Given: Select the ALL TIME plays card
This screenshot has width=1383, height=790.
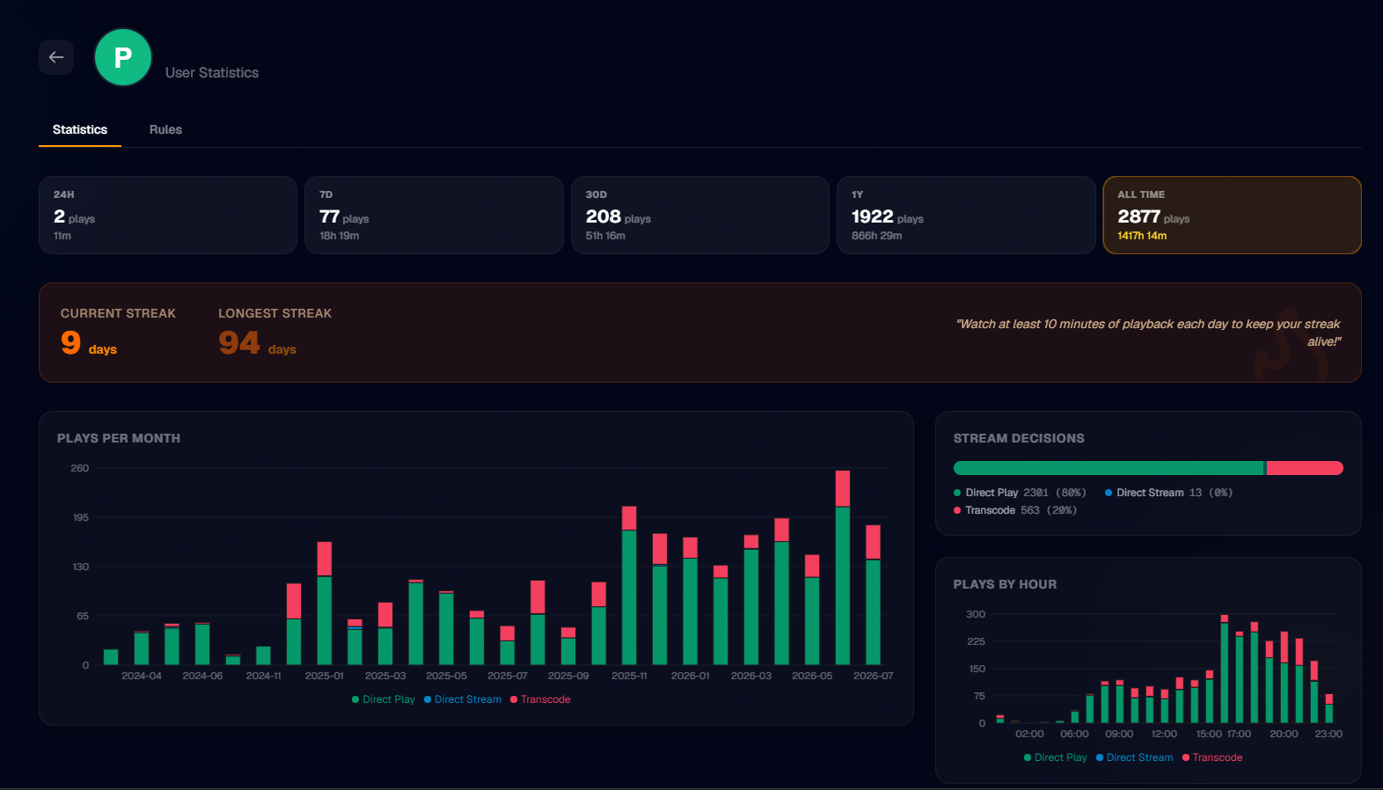Looking at the screenshot, I should point(1232,215).
